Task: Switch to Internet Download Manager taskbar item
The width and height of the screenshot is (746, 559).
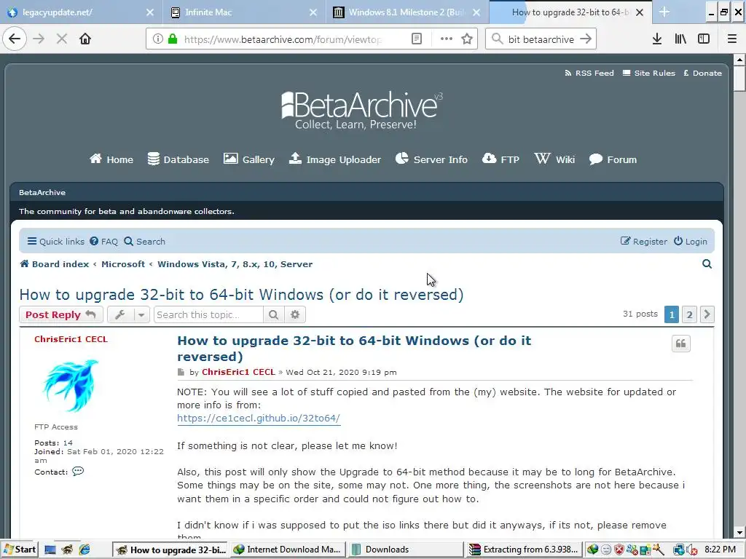Action: click(x=287, y=550)
